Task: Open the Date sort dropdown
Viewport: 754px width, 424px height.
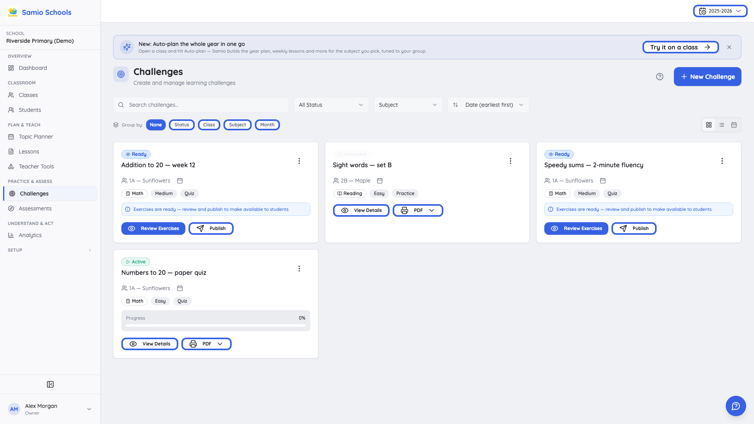Action: [488, 105]
